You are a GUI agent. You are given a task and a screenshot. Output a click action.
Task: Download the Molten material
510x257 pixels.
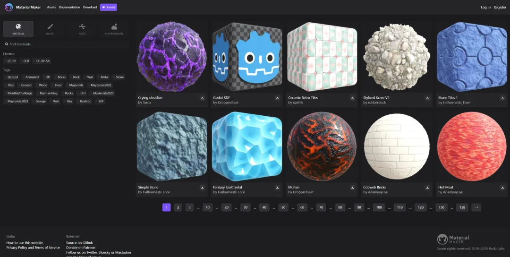pyautogui.click(x=352, y=188)
